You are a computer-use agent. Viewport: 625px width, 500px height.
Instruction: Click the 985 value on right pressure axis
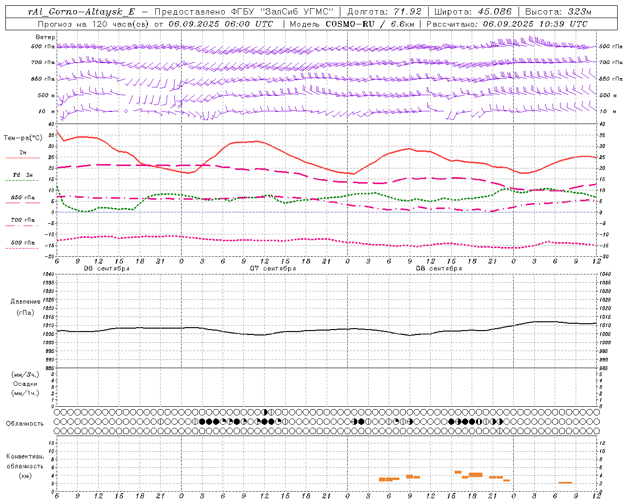coord(604,368)
